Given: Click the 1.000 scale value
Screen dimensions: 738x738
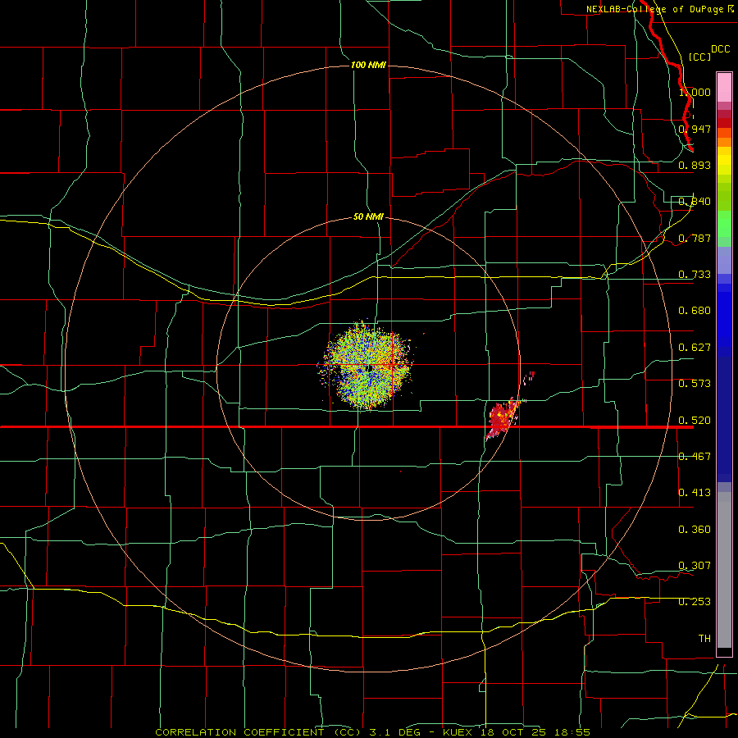Looking at the screenshot, I should [695, 92].
